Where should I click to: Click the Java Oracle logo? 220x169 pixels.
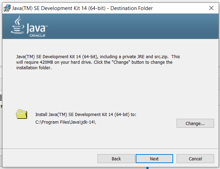point(29,26)
